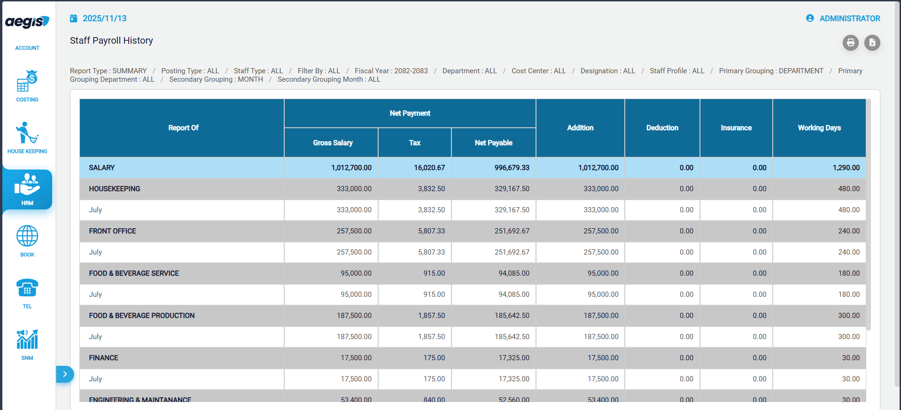Select the HOUSEKEEPING department row
This screenshot has width=901, height=410.
[115, 189]
